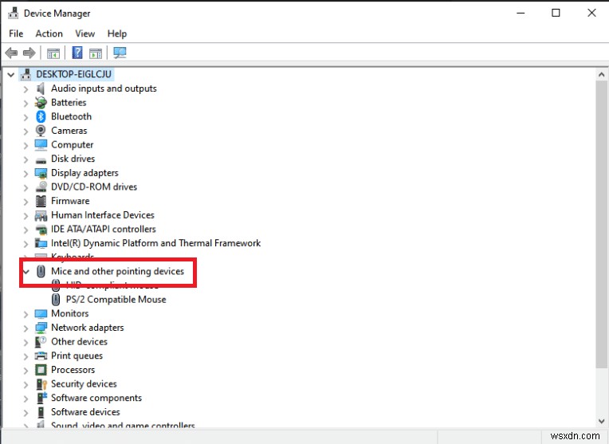609x444 pixels.
Task: Expand the Other devices chevron
Action: (26, 343)
